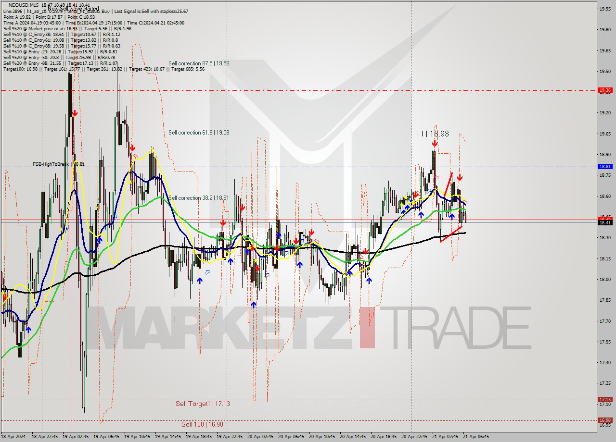Click the '18 Apr 2024' time axis label
This screenshot has height=442, width=616.
pos(13,437)
